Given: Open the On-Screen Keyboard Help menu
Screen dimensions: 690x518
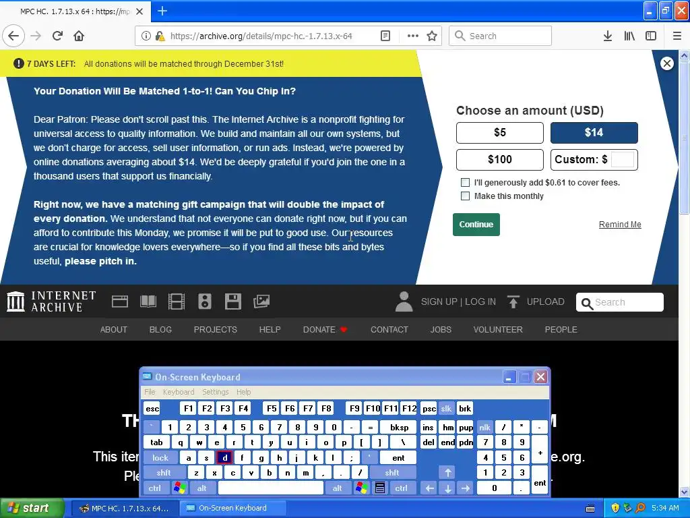Looking at the screenshot, I should click(243, 392).
